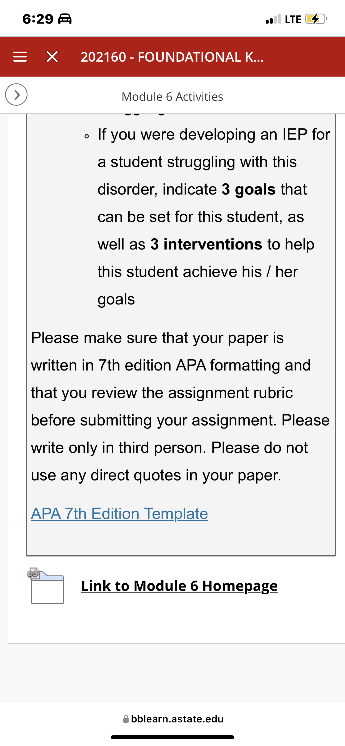Screen dimensions: 345x746
Task: Tap the car driving-mode status icon
Action: 65,19
